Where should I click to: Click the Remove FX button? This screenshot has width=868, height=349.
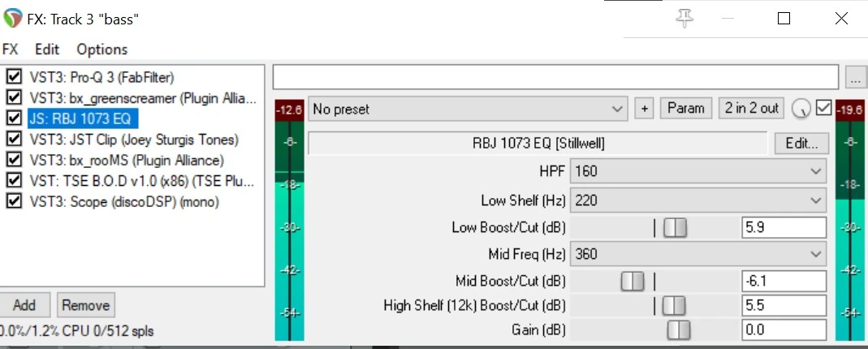coord(86,304)
